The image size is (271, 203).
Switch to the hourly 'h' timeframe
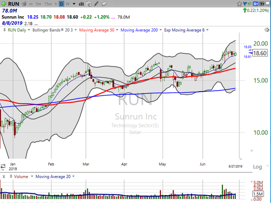click(56, 4)
